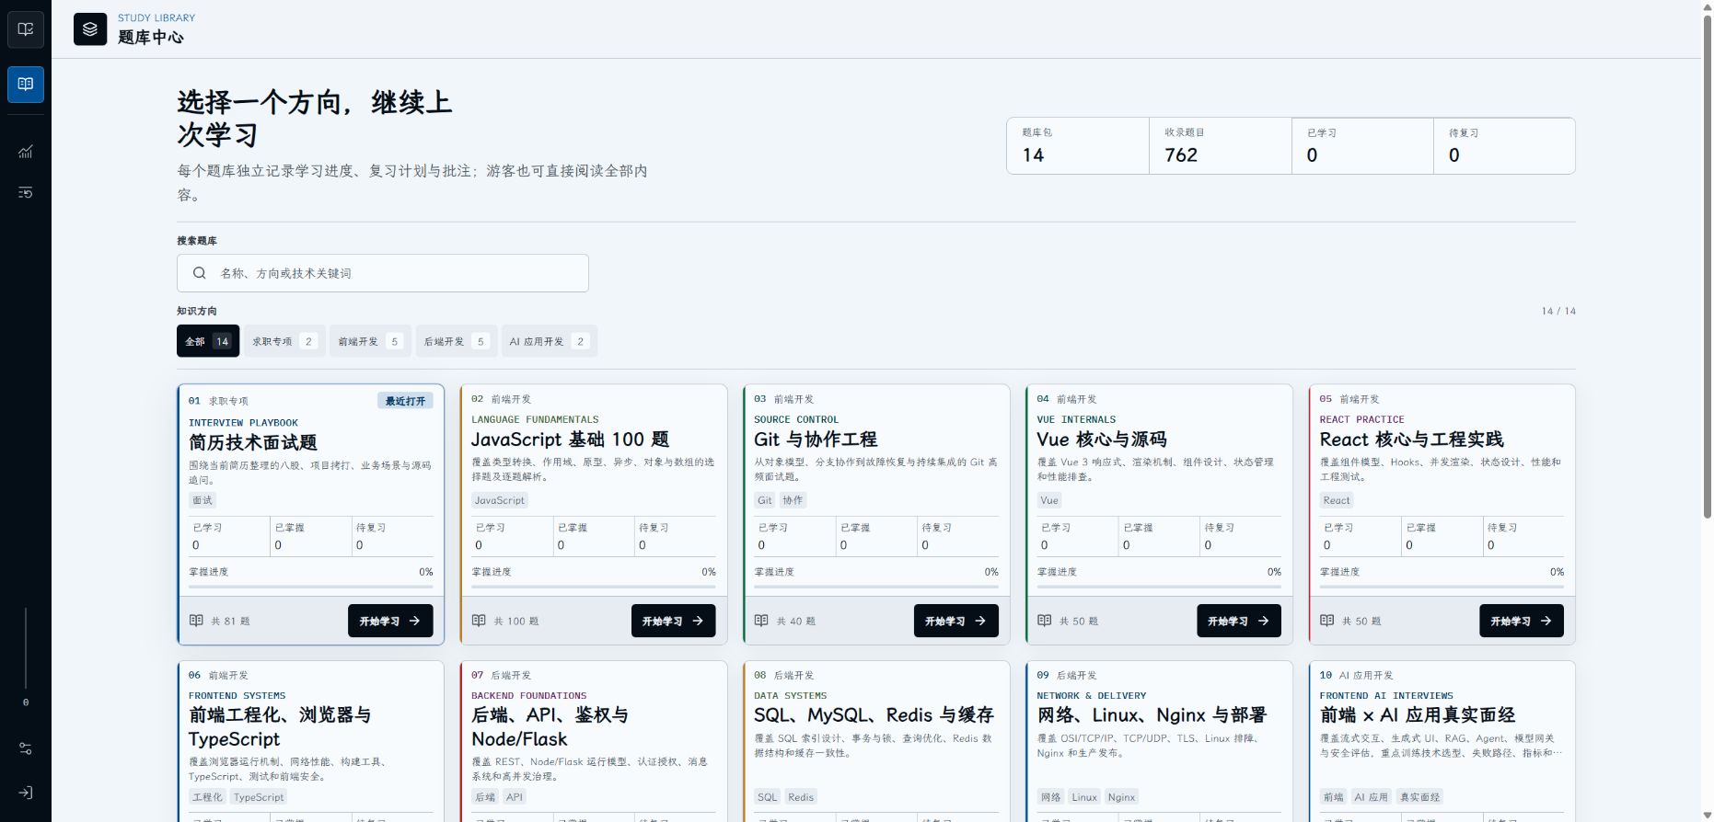Open the Git 与协作工程 title
This screenshot has width=1714, height=822.
[x=816, y=440]
